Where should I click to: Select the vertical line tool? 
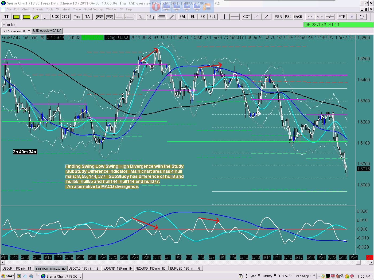pos(225,17)
